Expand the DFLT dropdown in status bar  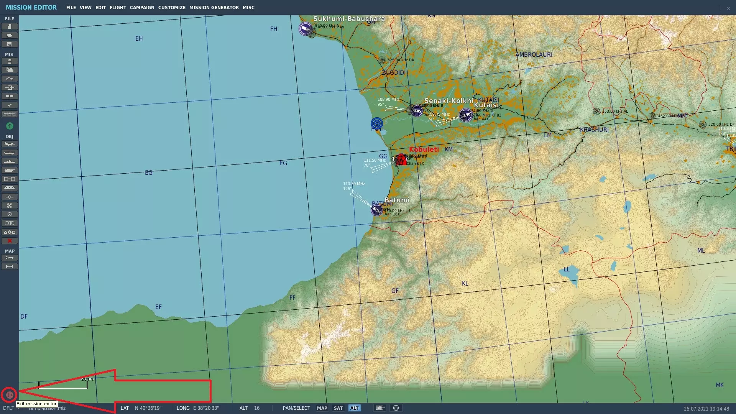[x=18, y=408]
